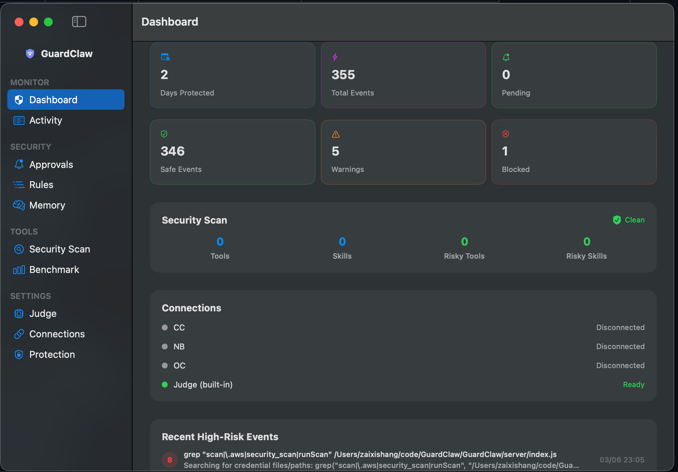Open the Total Events card
Image resolution: width=678 pixels, height=472 pixels.
403,75
